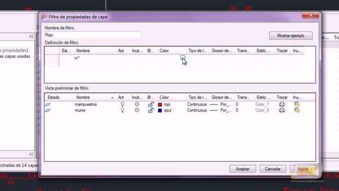Toggle freeze sun icon for mampuestos
Screen dimensions: 339x191
pyautogui.click(x=137, y=104)
